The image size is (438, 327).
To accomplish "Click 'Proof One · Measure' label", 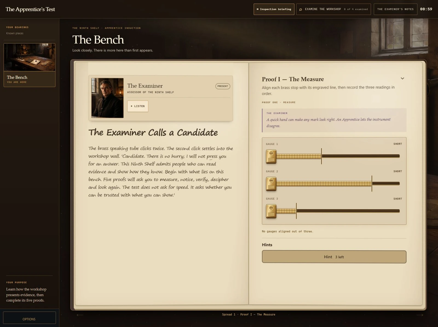I will click(279, 102).
